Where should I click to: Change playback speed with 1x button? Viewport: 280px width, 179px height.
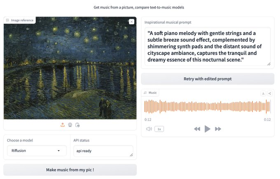(159, 129)
